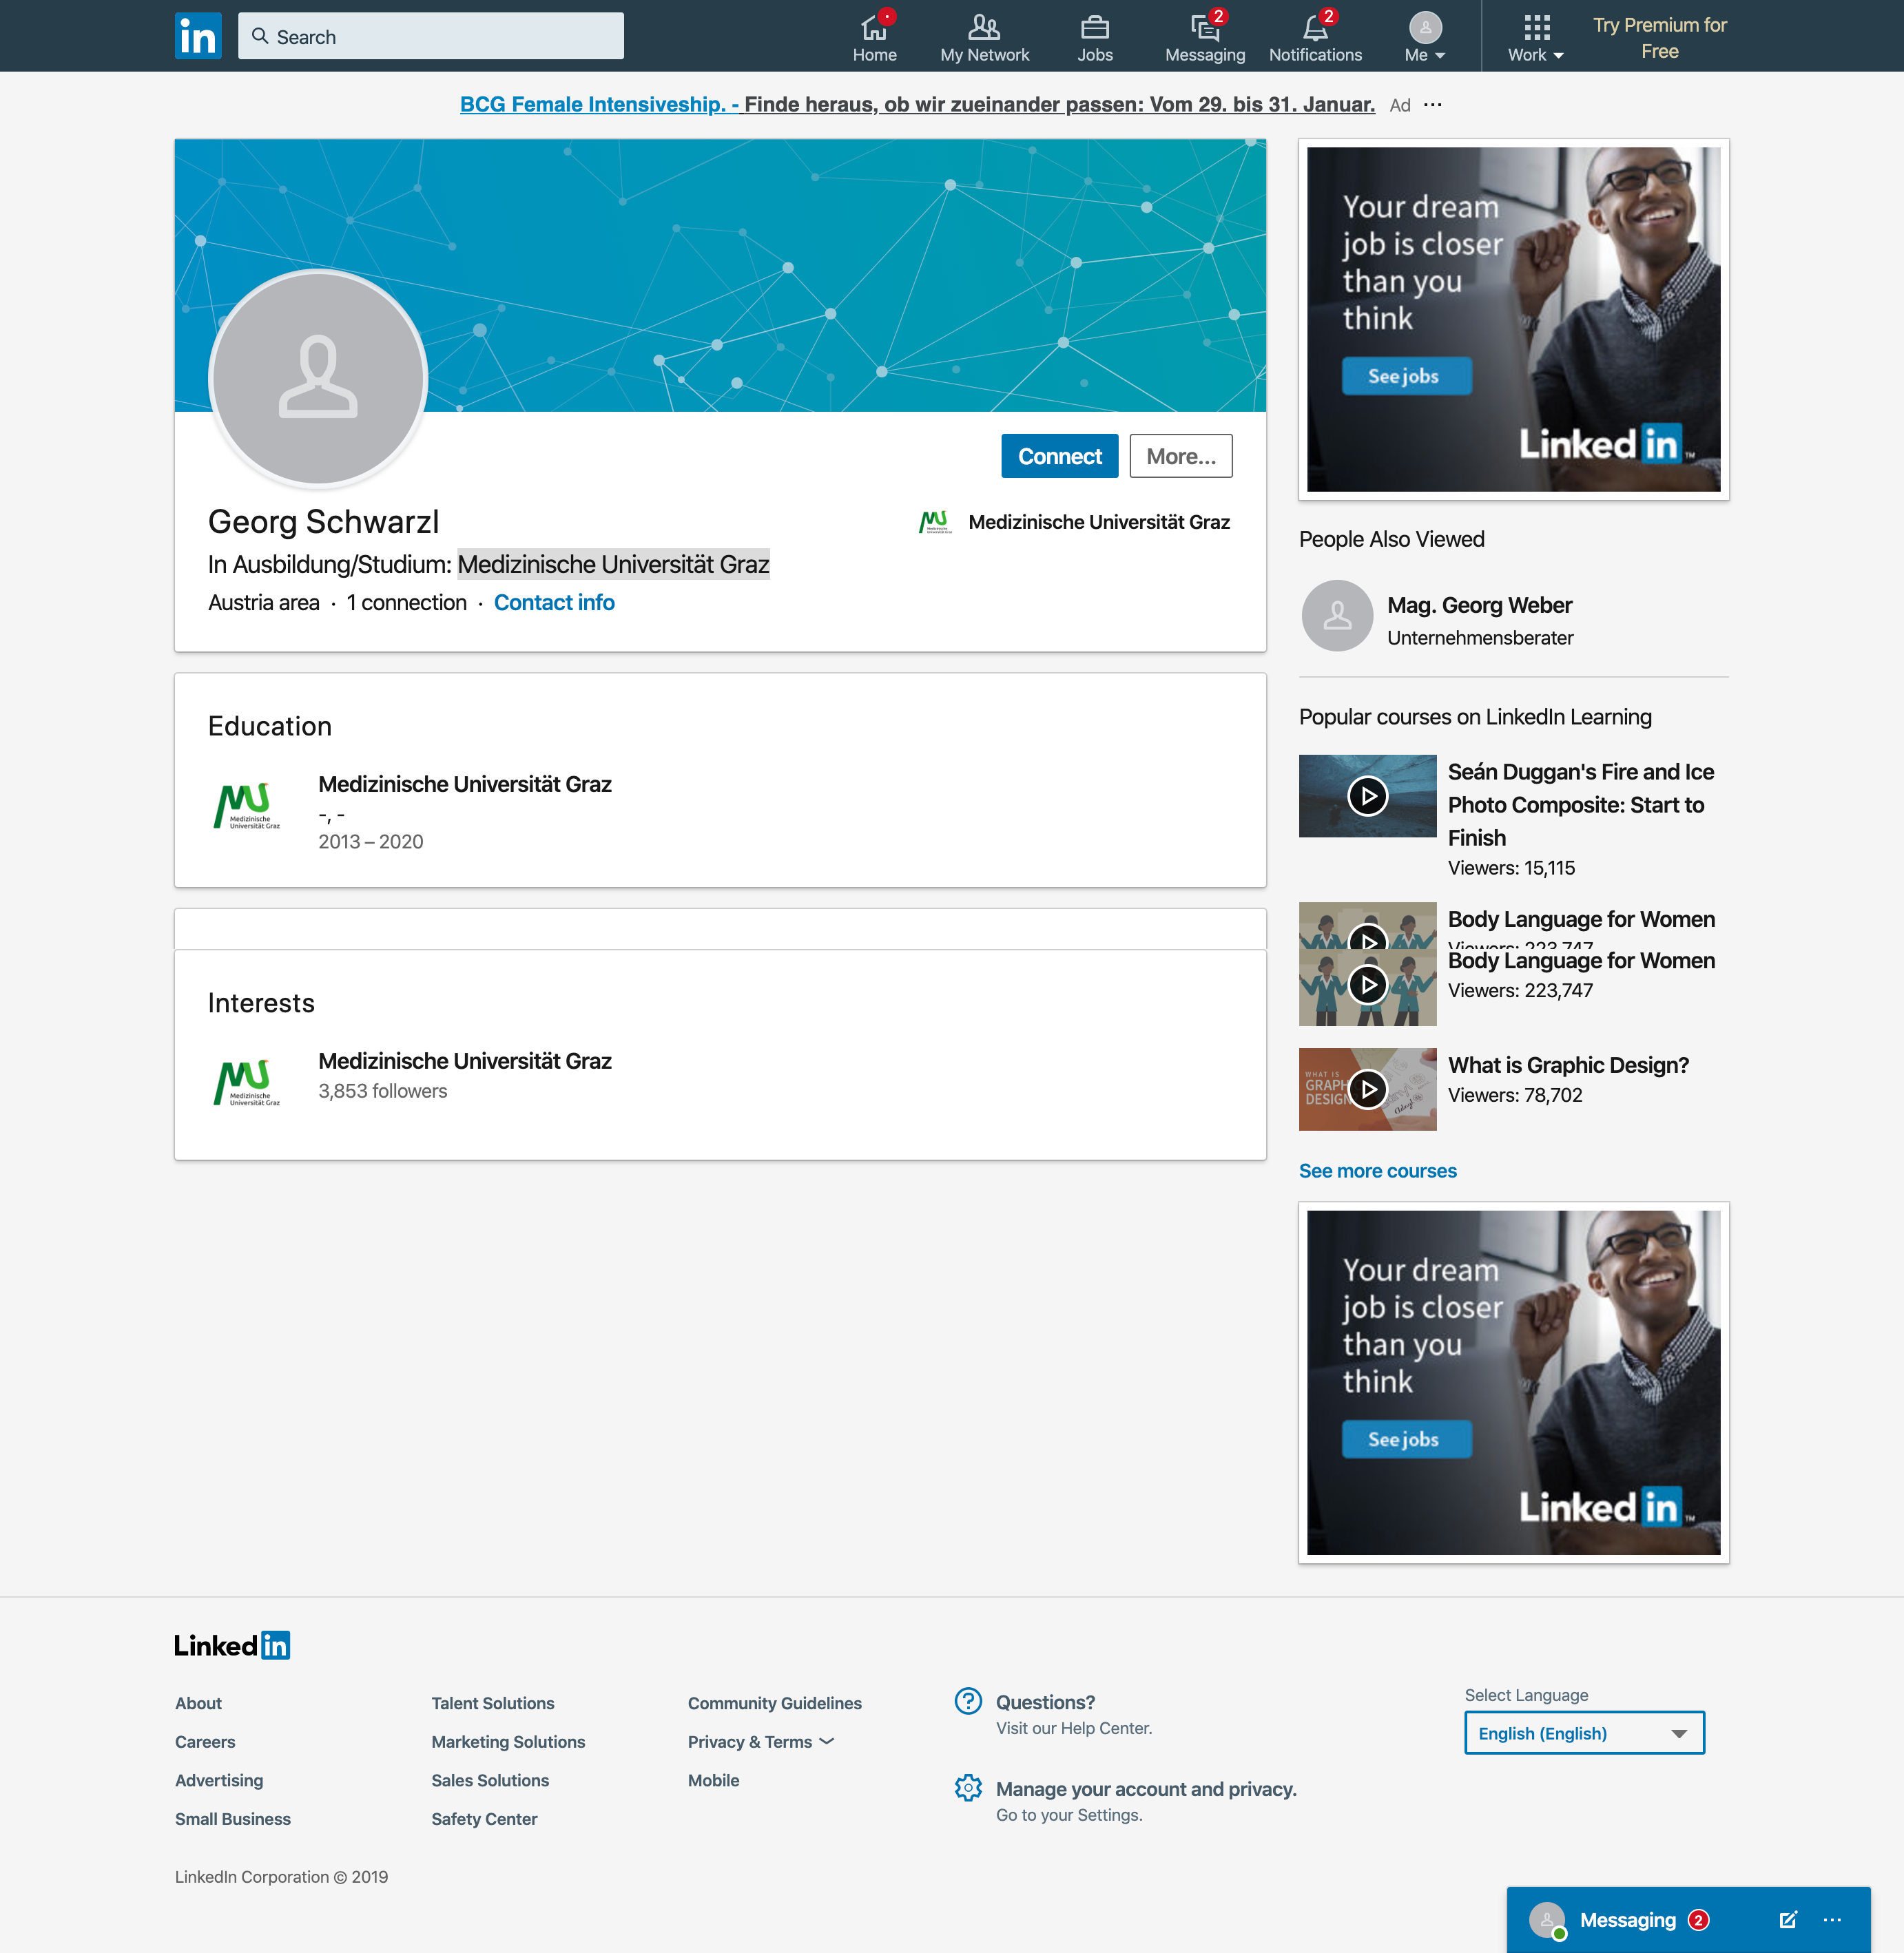The image size is (1904, 1953).
Task: Open the Messaging icon in the top nav
Action: coord(1204,37)
